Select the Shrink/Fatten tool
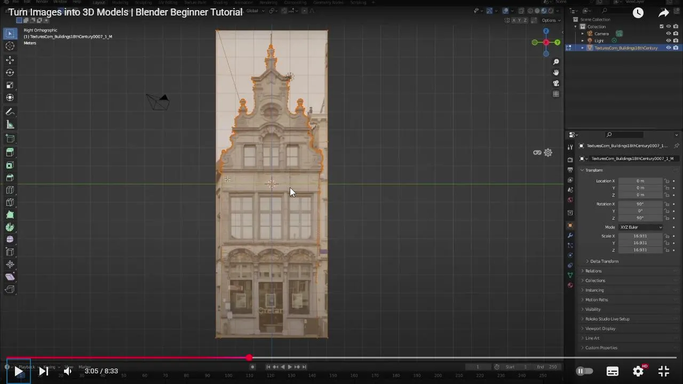 [10, 264]
